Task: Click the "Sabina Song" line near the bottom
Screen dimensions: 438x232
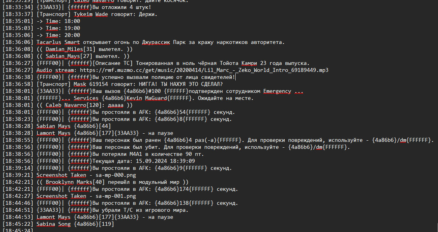Action: tap(54, 224)
